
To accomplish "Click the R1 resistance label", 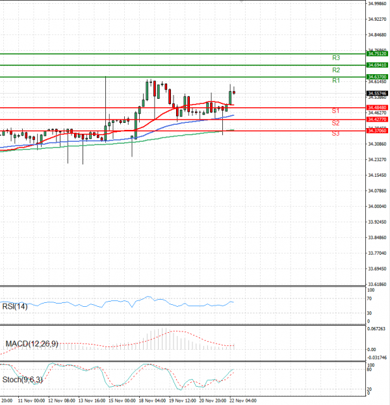I will (336, 81).
